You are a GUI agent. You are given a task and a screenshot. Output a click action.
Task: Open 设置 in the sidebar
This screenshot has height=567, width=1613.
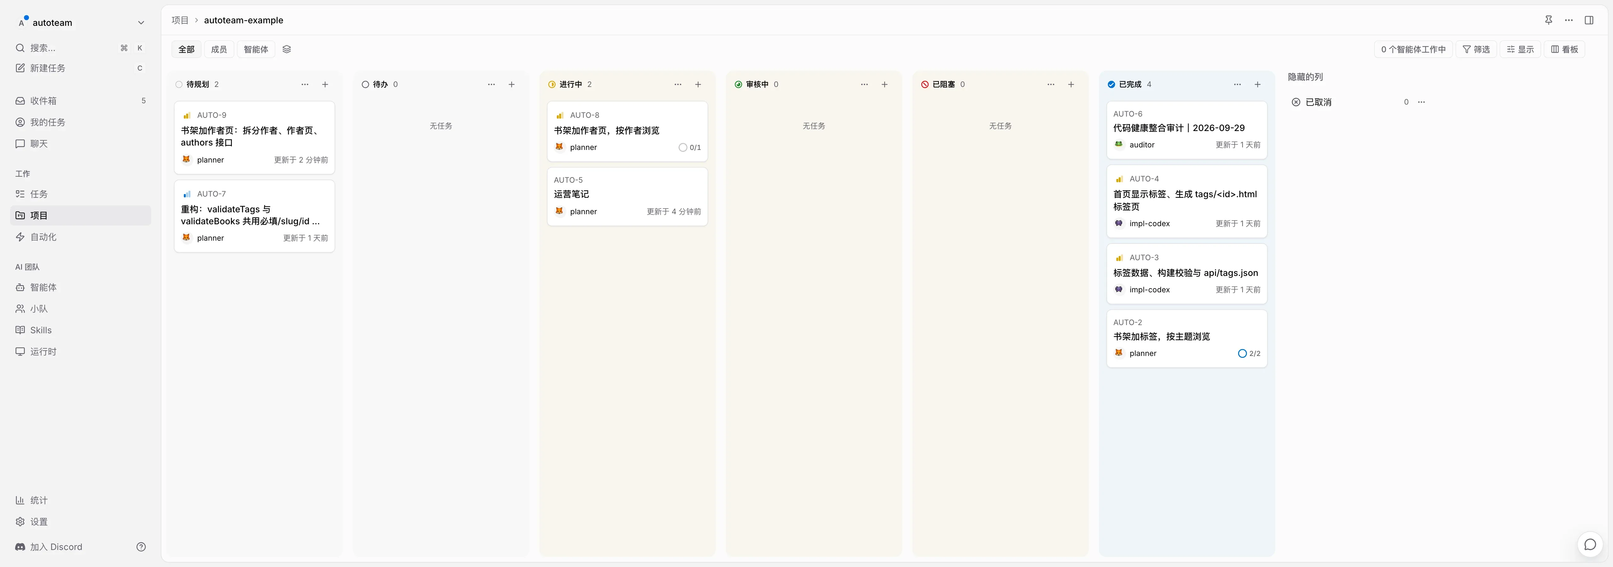(x=81, y=522)
